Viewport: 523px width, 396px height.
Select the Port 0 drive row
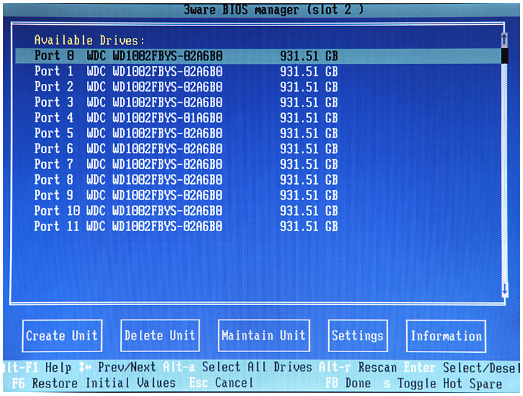(258, 56)
